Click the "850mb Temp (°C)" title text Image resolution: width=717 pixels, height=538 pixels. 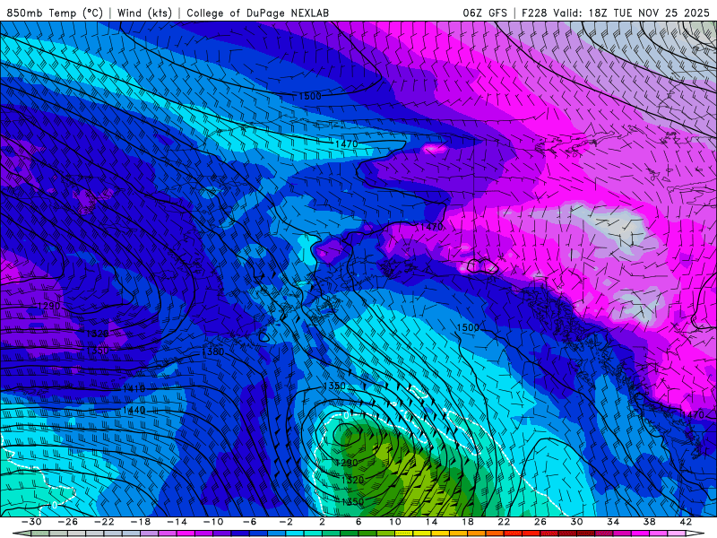pyautogui.click(x=55, y=13)
